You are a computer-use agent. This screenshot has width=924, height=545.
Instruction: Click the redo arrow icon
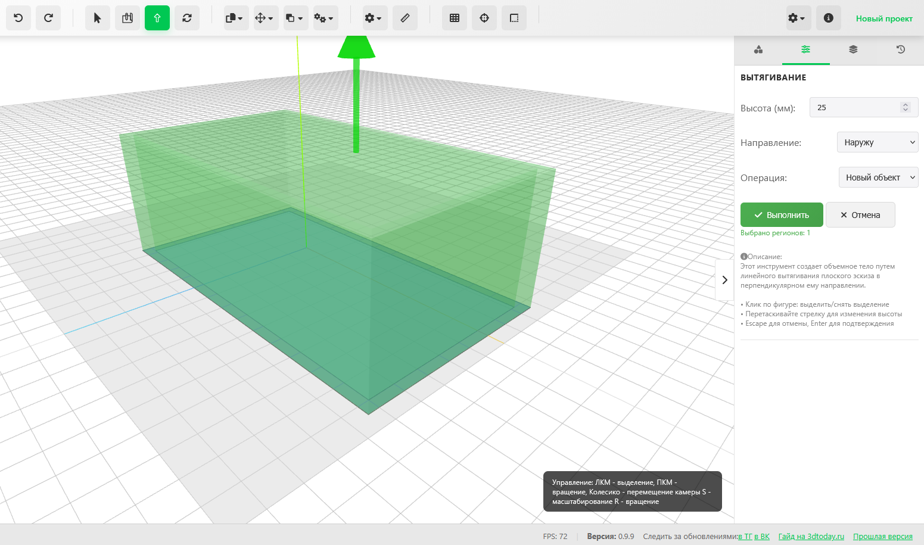tap(48, 18)
